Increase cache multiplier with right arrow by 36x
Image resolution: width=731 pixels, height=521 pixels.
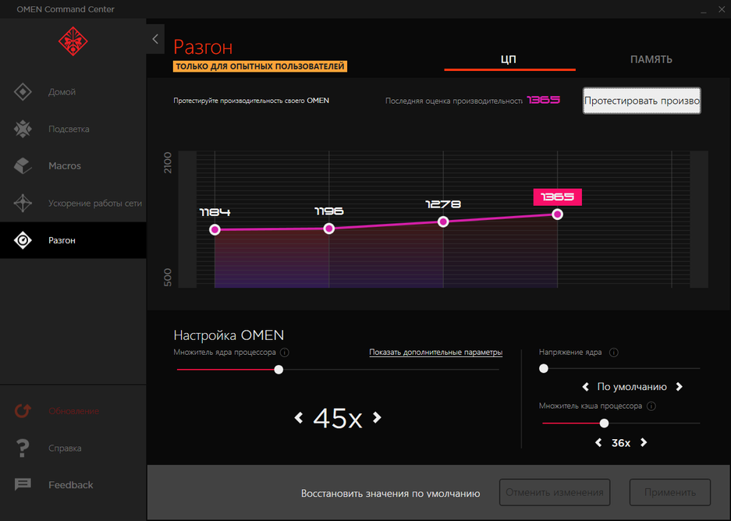(644, 443)
